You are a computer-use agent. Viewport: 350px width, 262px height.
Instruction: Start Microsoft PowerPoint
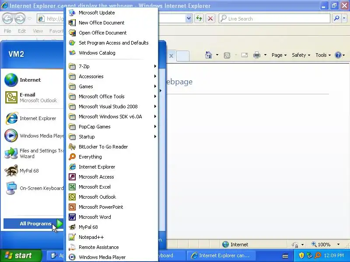(112, 207)
